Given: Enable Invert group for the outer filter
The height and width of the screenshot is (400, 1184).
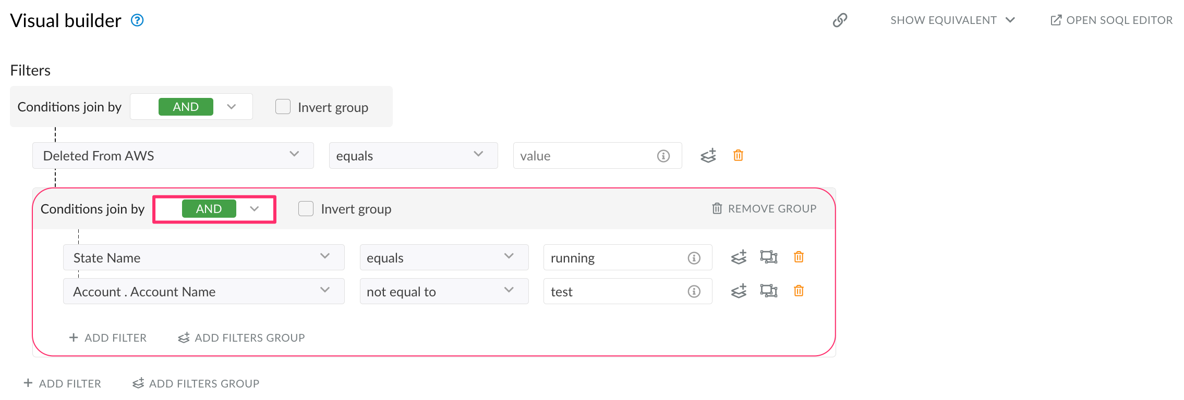Looking at the screenshot, I should pos(283,106).
